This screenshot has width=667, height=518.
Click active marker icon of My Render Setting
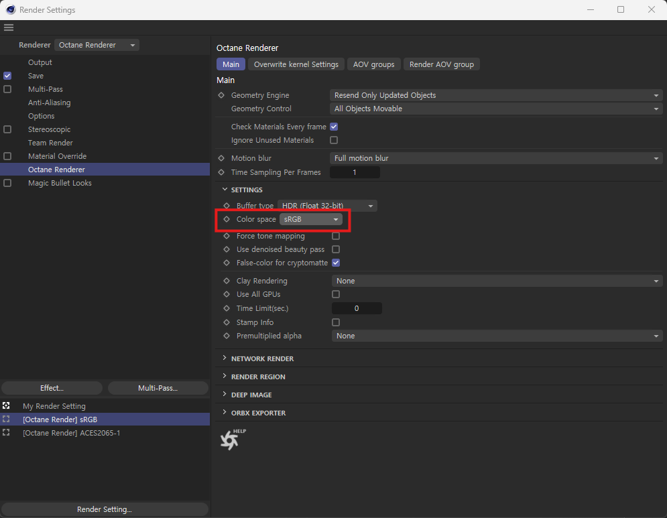pyautogui.click(x=6, y=405)
